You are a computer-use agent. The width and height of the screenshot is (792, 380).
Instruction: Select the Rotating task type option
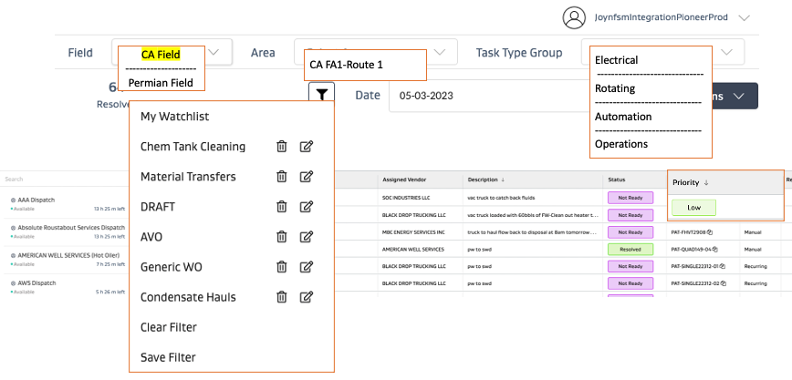[x=615, y=88]
